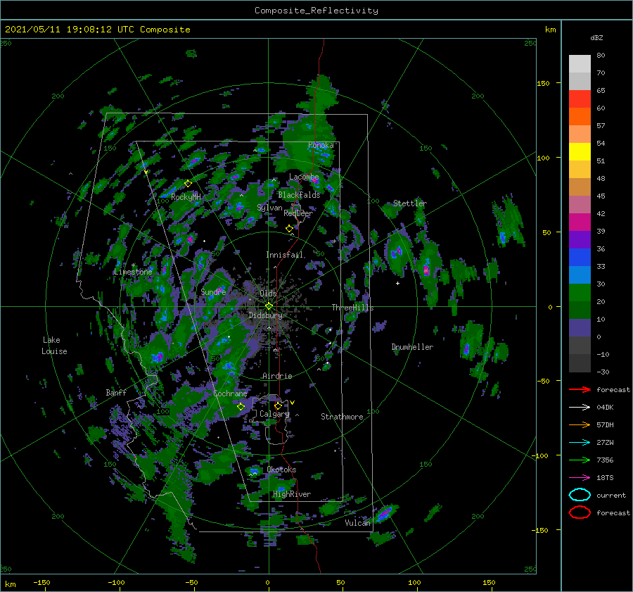633x592 pixels.
Task: Click the Composite_Reflectivity title
Action: coord(316,11)
